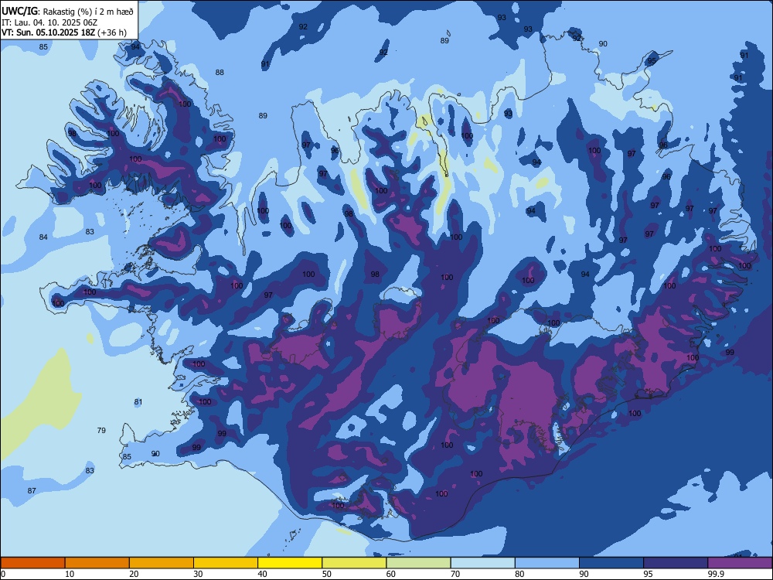Click the title text 'UWC/IG: Rakastig (%) í 2 m hæð'
Viewport: 773px width, 580px height.
tap(67, 12)
